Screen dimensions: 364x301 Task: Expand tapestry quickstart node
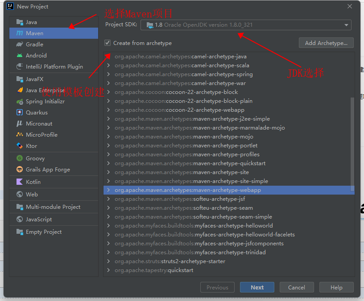tap(108, 270)
